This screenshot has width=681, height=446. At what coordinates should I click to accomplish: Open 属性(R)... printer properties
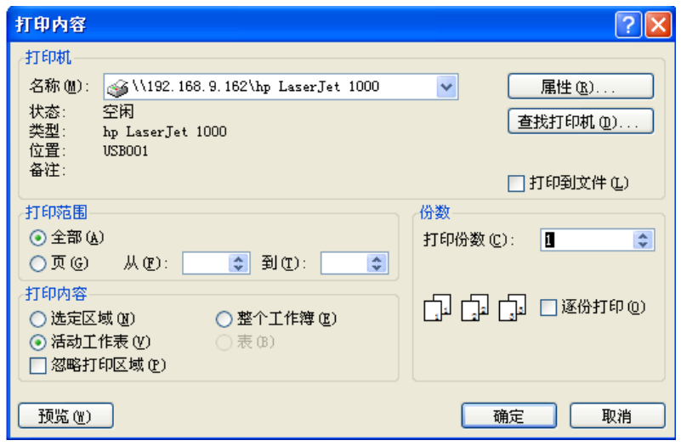pyautogui.click(x=581, y=87)
